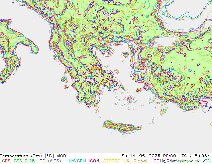Click the 'Temperature (2m) [°C] MOD' title text
The width and height of the screenshot is (212, 164).
(x=33, y=156)
